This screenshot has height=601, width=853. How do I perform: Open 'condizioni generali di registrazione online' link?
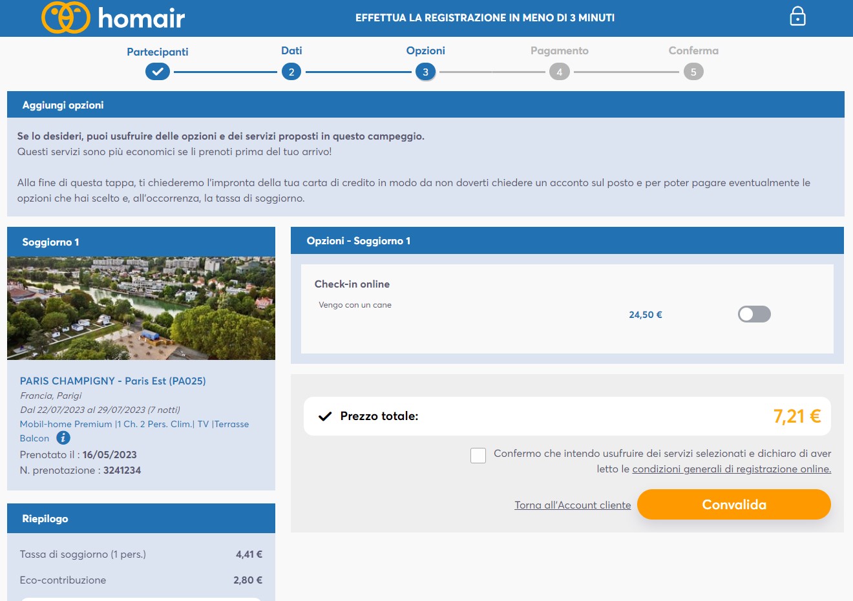[x=732, y=469]
